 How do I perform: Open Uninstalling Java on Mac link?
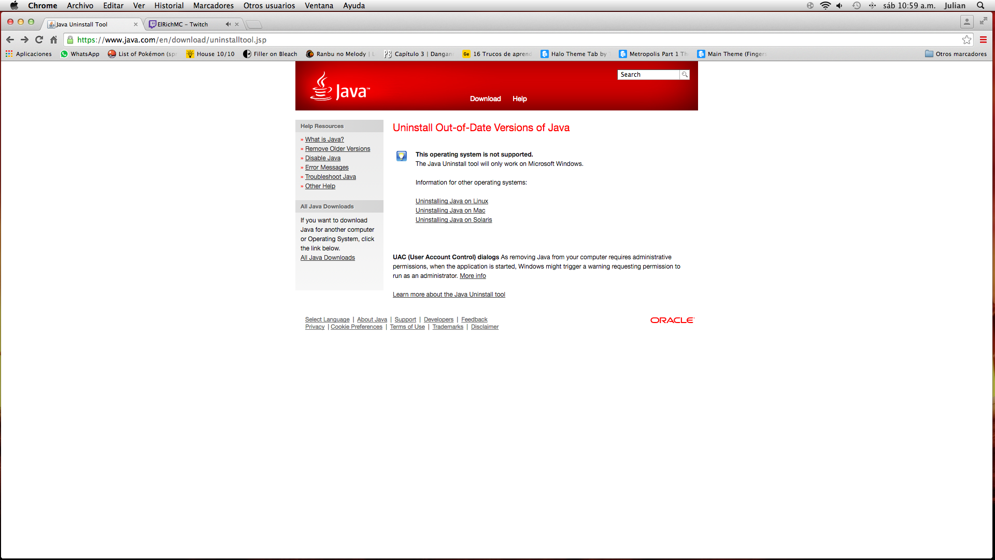(450, 211)
